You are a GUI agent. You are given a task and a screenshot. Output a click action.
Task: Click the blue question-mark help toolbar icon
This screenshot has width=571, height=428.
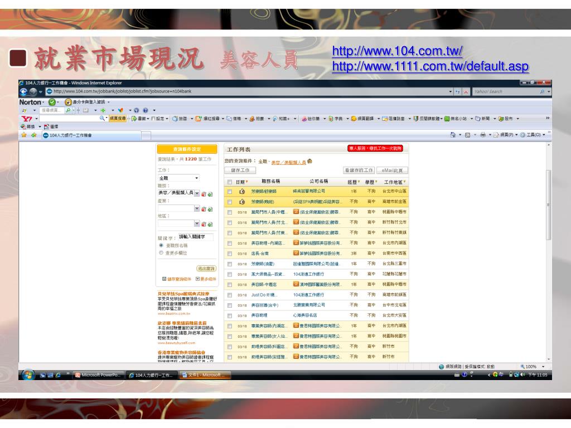(x=146, y=110)
